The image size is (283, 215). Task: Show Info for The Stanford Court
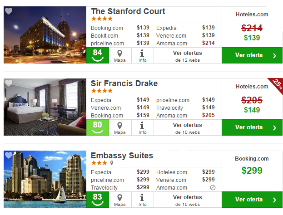tap(143, 55)
